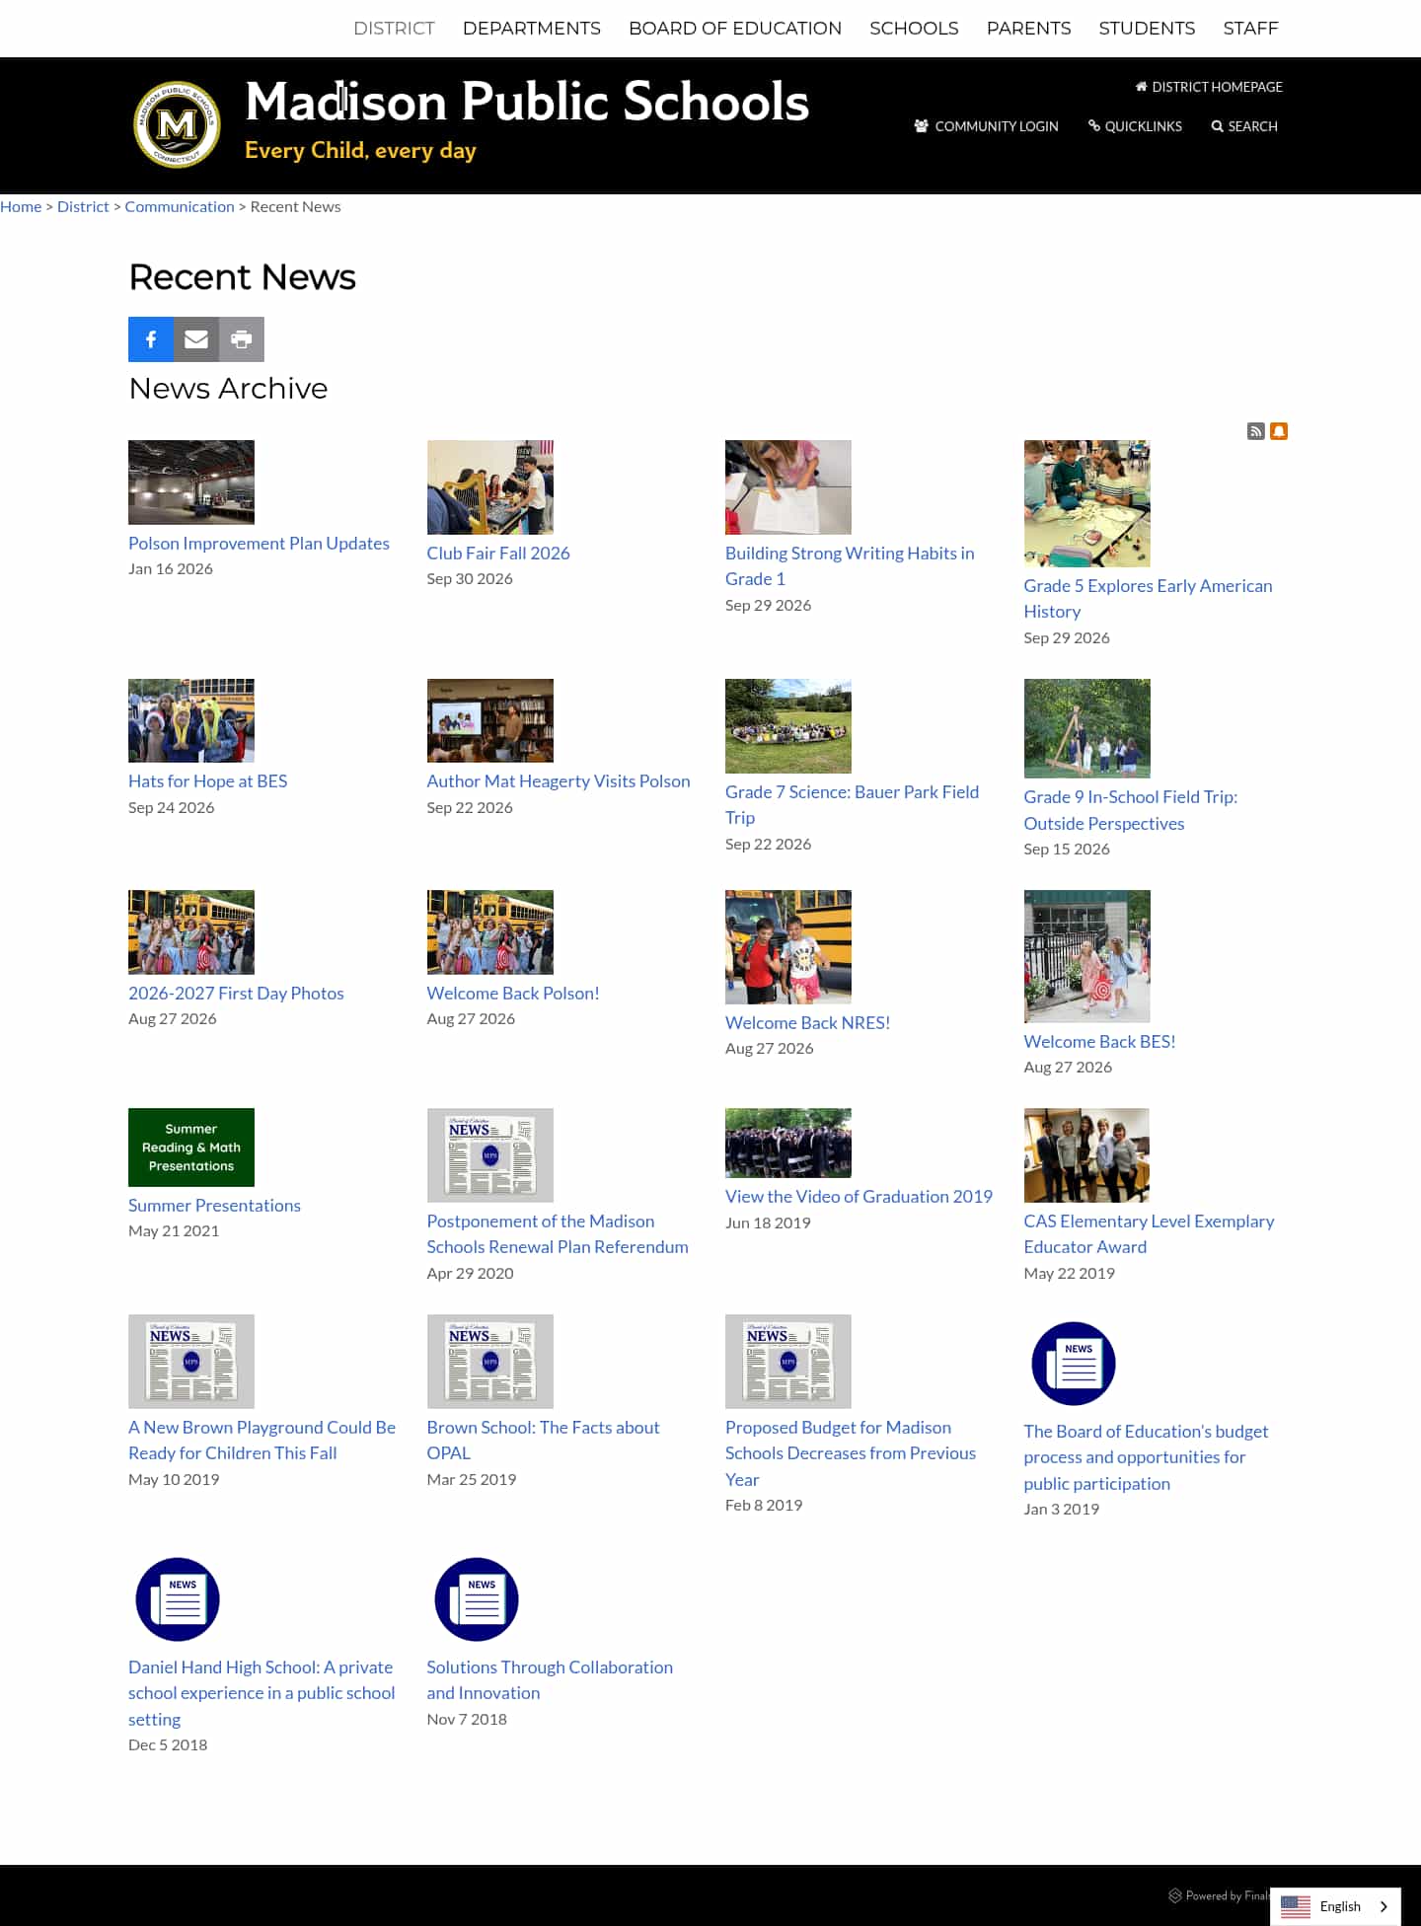Viewport: 1421px width, 1926px height.
Task: Open the Club Fair Fall 2026 thumbnail
Action: (490, 487)
